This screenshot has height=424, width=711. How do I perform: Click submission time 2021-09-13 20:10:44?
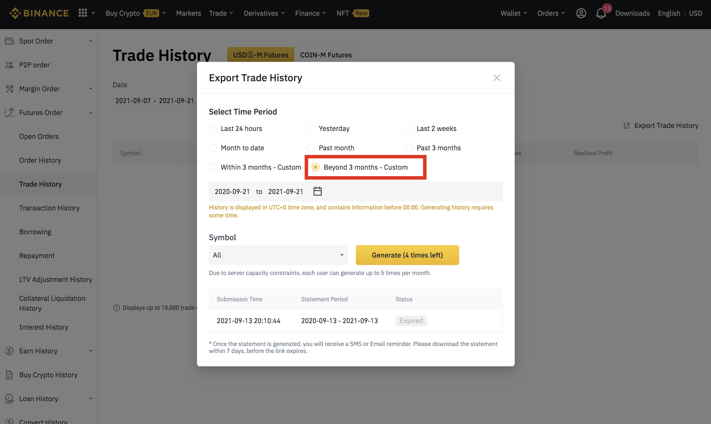pyautogui.click(x=249, y=321)
